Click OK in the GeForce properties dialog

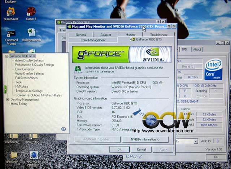(119, 150)
